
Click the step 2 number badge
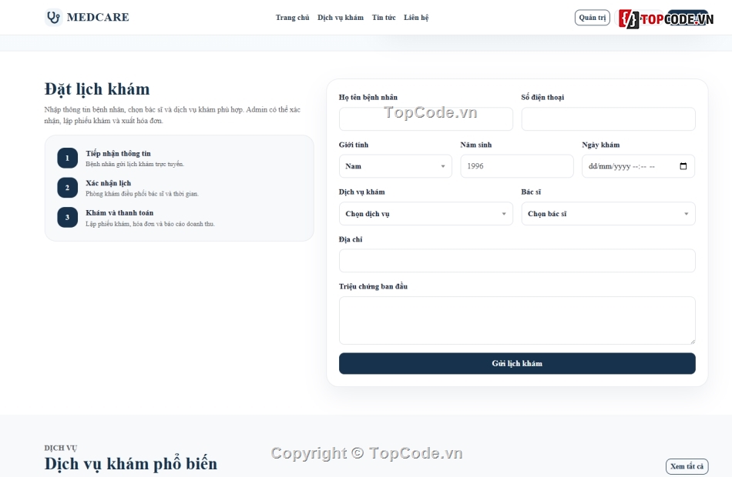point(67,188)
